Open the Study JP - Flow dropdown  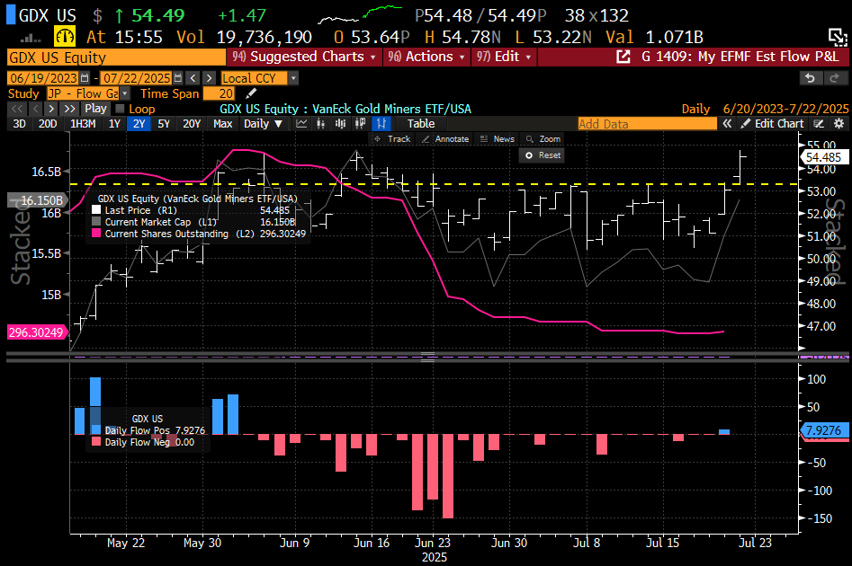125,93
